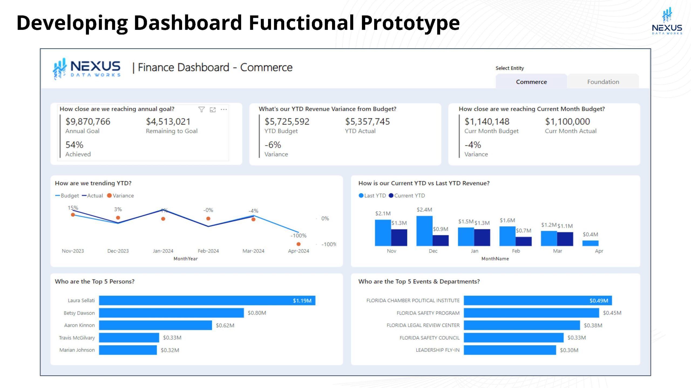Select Florida Safety Program bar
This screenshot has width=691, height=388.
531,313
